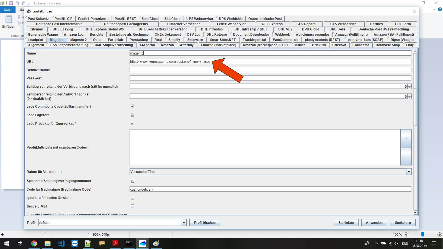
Task: Enable Ignoriere fehlendes Gewicht
Action: click(x=132, y=198)
